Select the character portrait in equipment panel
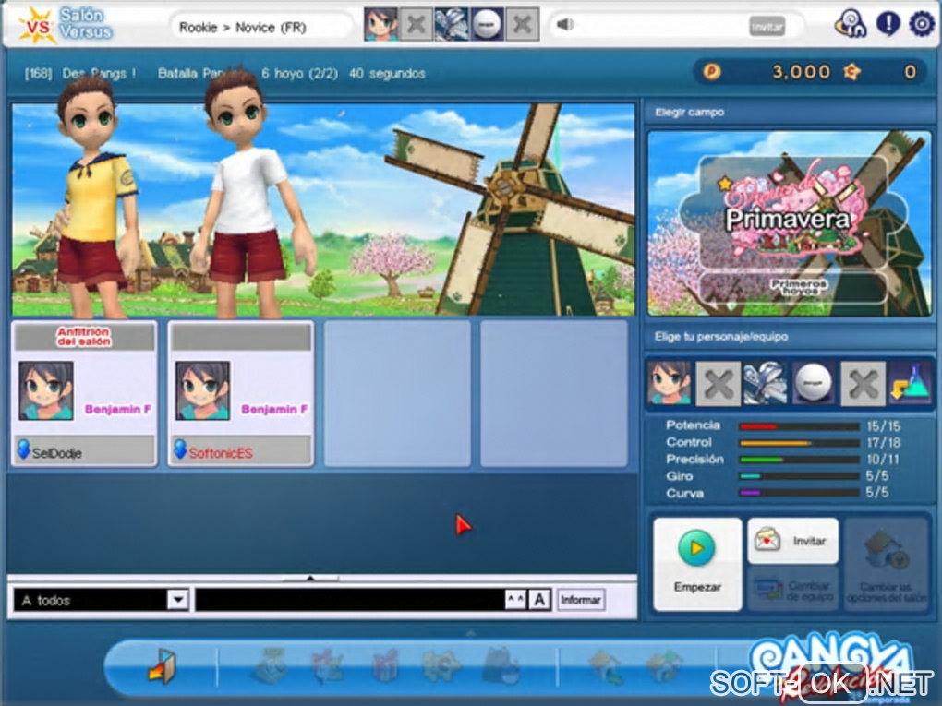 click(670, 383)
